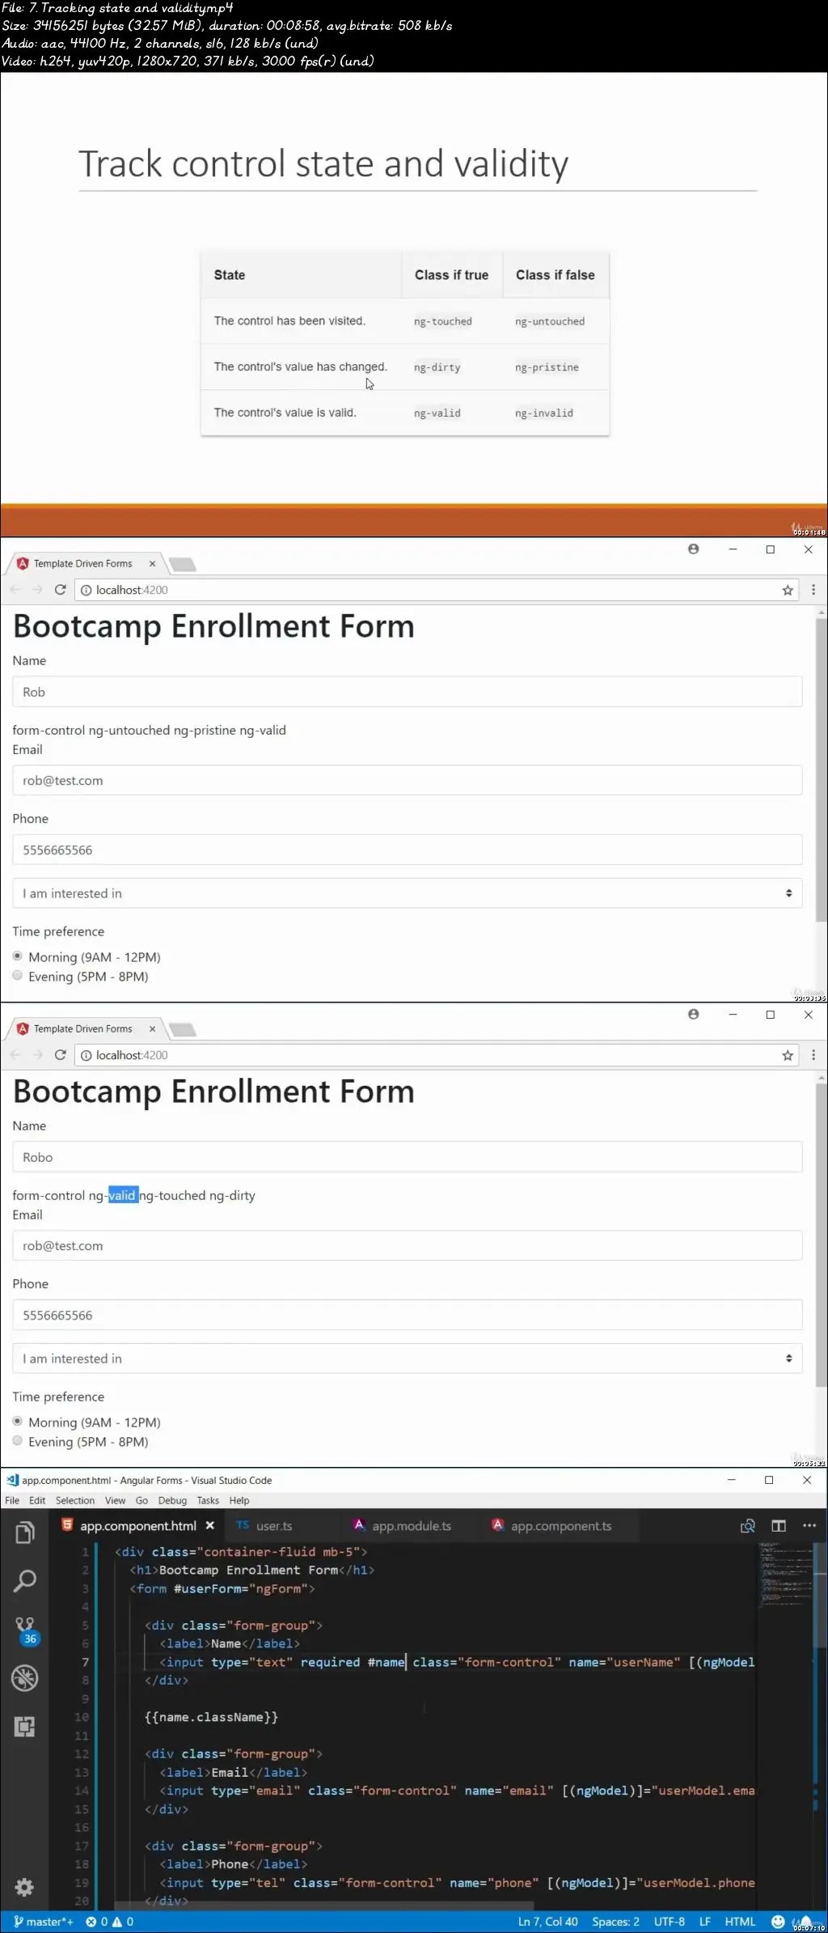Click the Name field containing 'Robo'
The image size is (828, 1933).
click(408, 1157)
